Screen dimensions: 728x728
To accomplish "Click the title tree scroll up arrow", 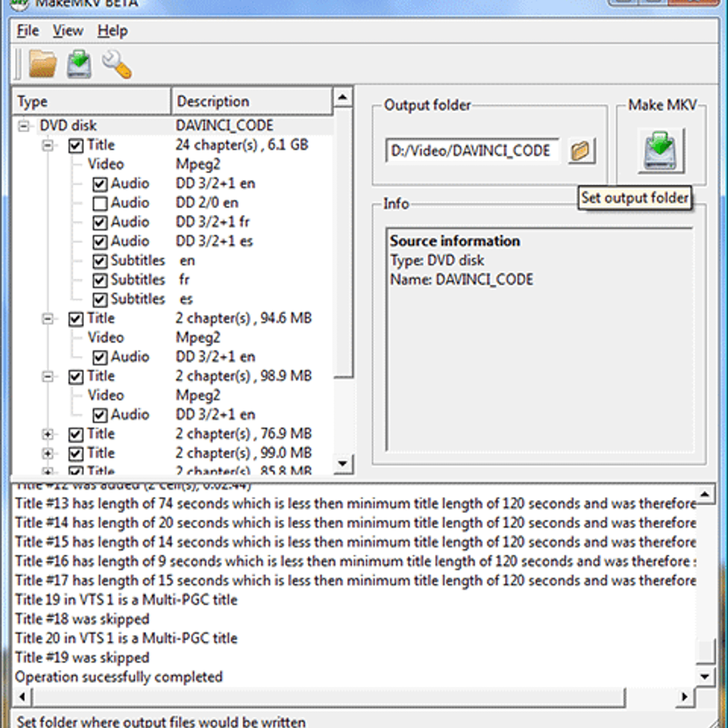I will [x=343, y=97].
